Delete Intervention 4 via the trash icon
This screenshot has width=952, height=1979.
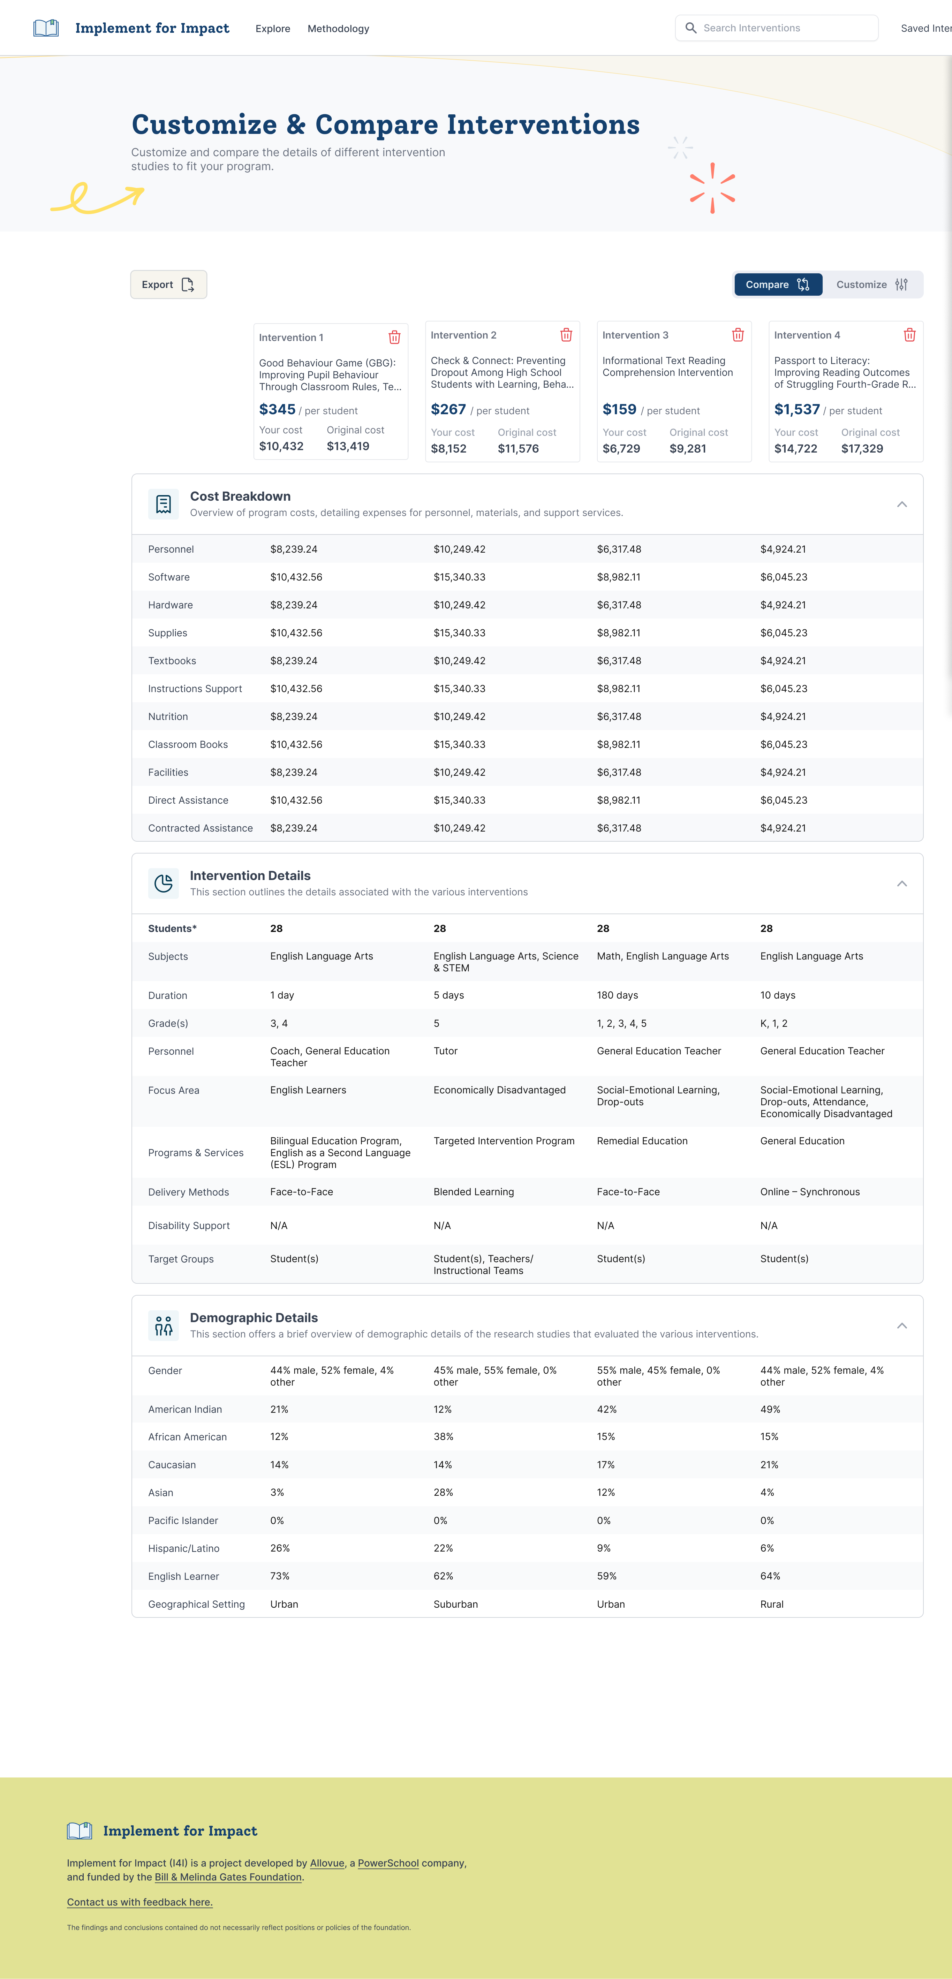910,335
